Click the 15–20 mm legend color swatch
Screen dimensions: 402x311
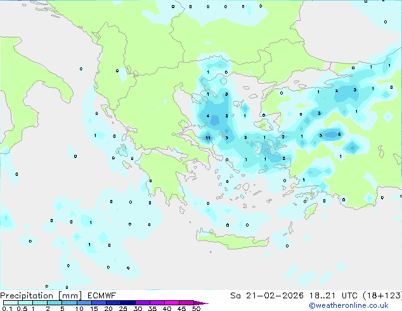click(x=98, y=303)
